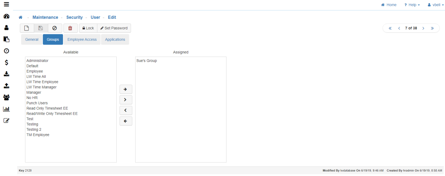Screen dimensions: 445x176
Task: Click the dollar sign payroll icon
Action: click(x=6, y=63)
